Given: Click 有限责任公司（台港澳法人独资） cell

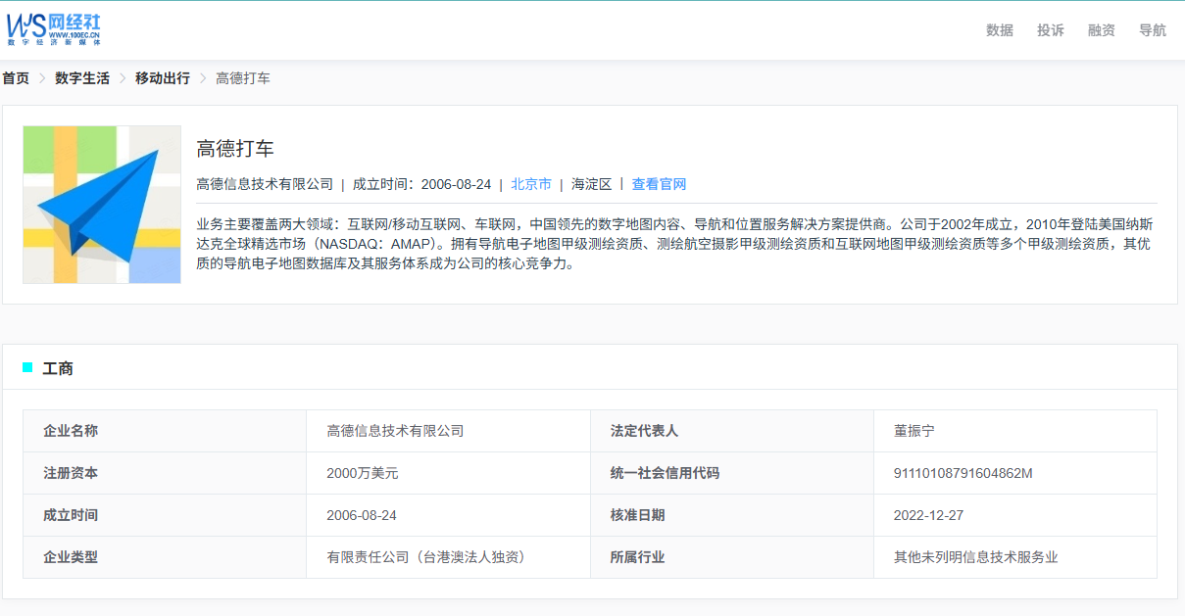Looking at the screenshot, I should 449,557.
